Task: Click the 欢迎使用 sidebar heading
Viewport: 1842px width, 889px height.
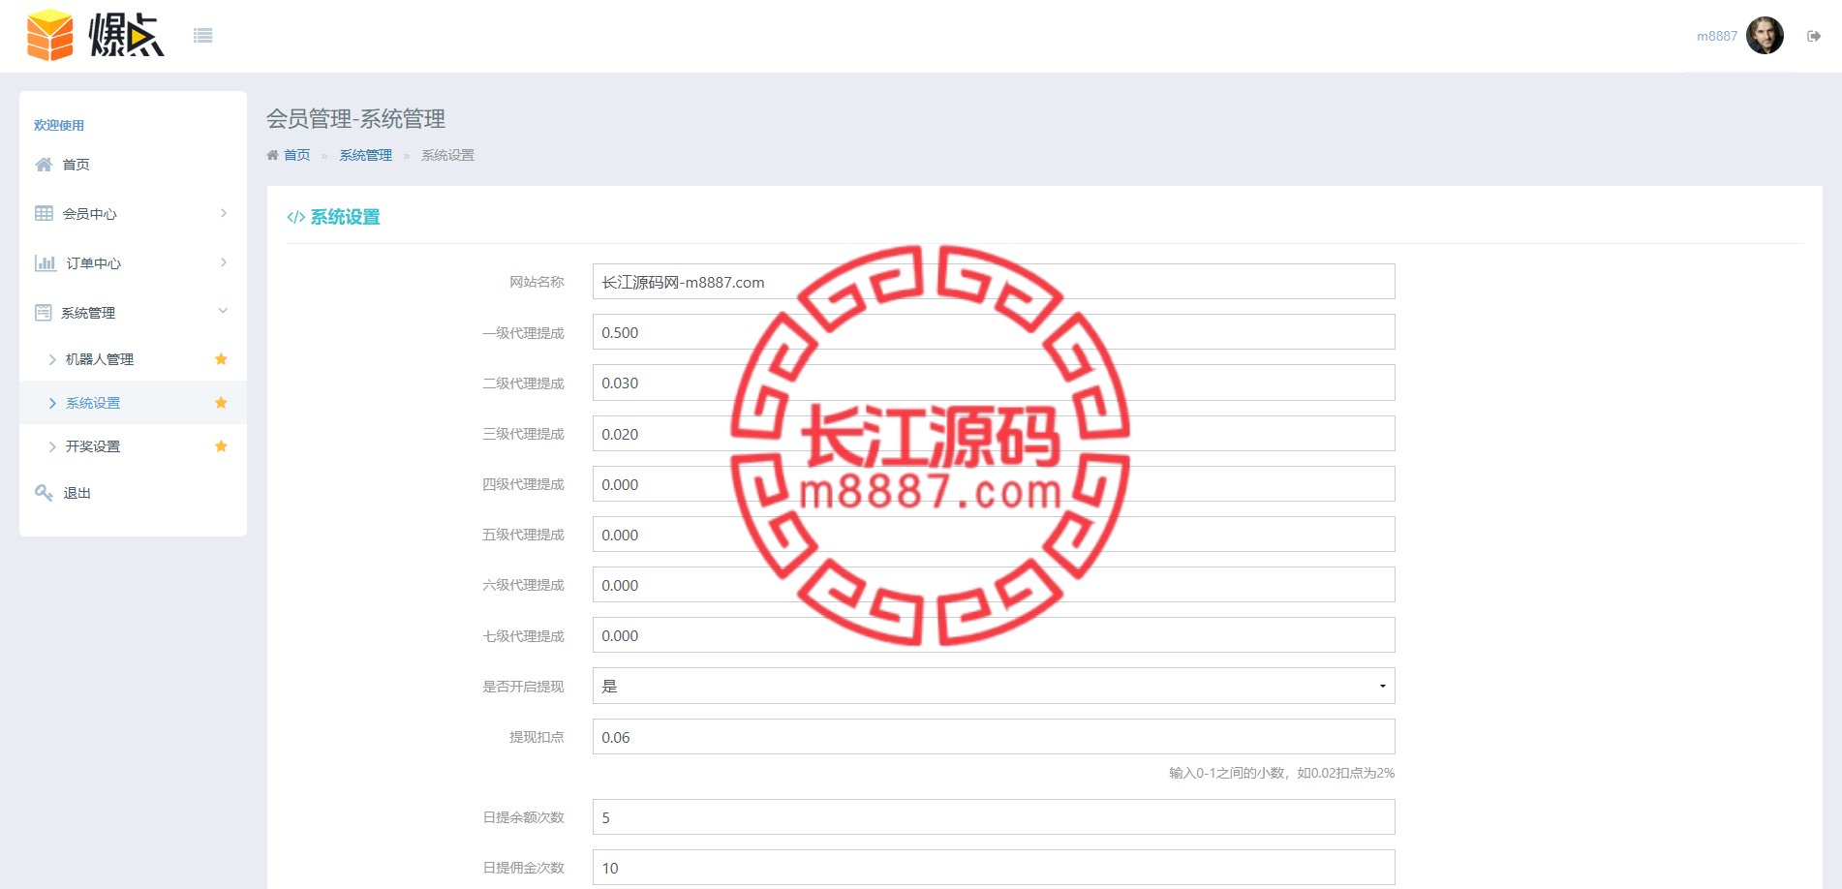Action: tap(59, 125)
